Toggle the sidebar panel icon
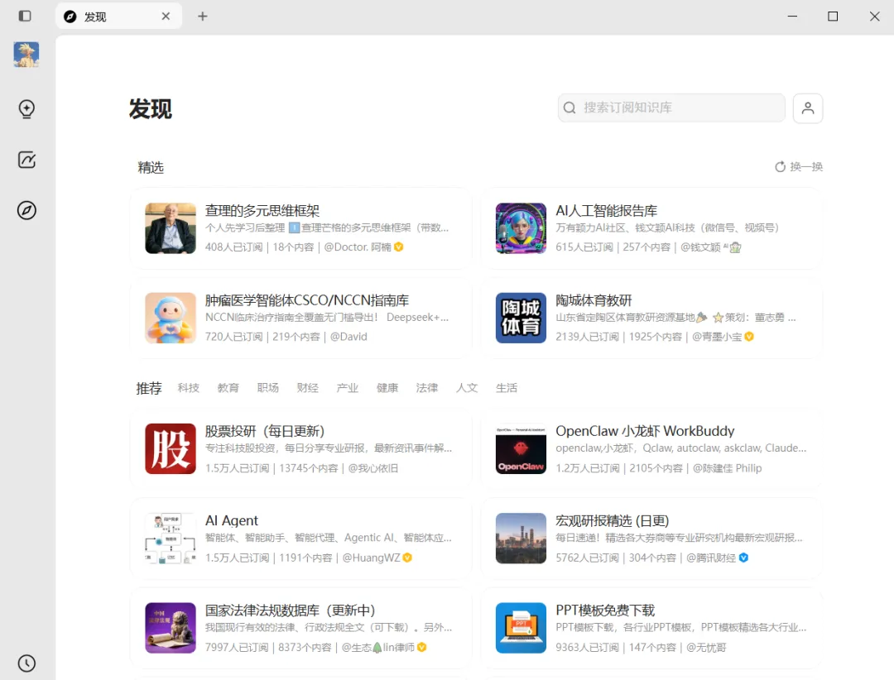This screenshot has width=894, height=680. 25,16
